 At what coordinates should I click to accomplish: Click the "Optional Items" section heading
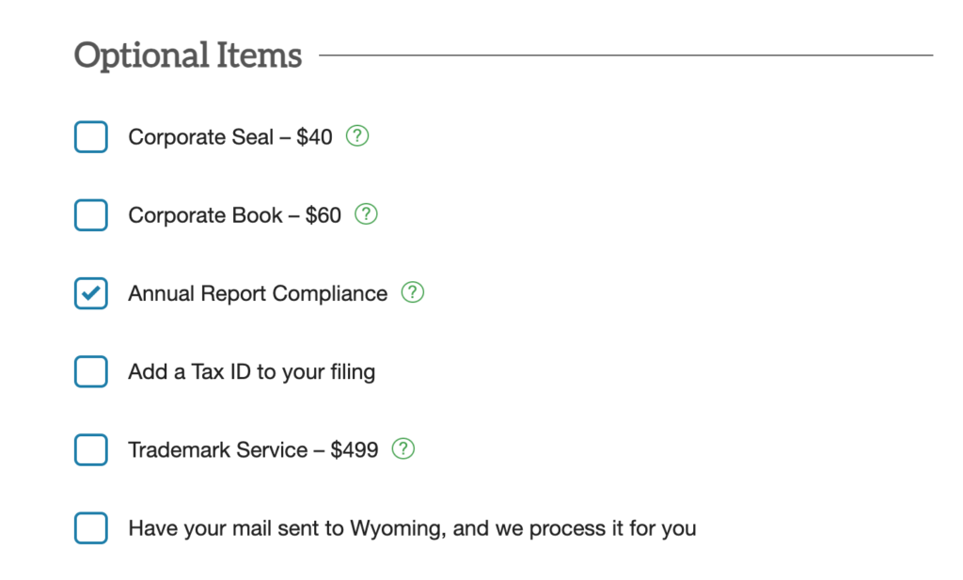point(188,55)
